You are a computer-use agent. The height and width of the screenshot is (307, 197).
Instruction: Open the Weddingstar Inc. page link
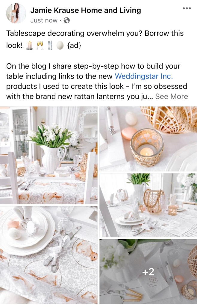[x=144, y=76]
